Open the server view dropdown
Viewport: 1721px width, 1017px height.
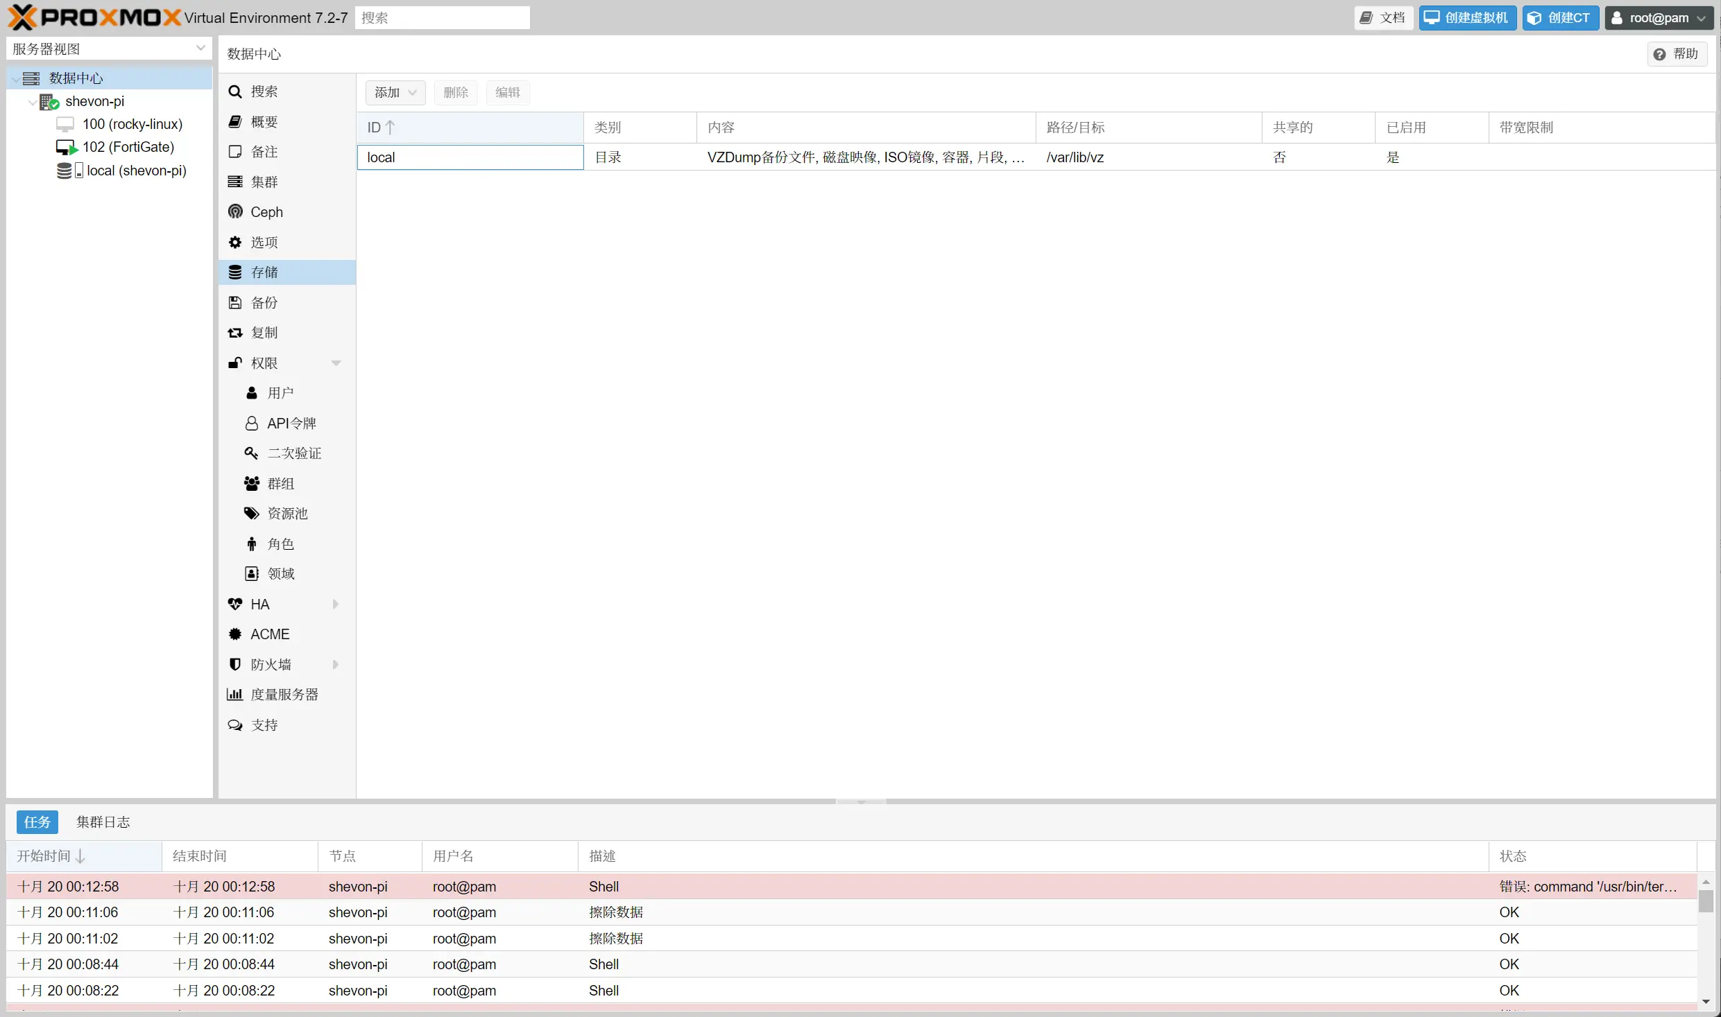pos(200,49)
